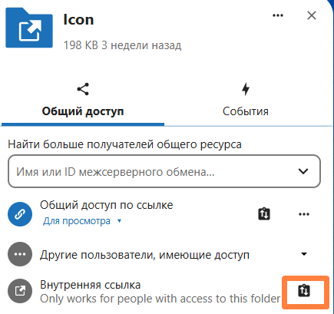This screenshot has width=334, height=314.
Task: Click the small triangle beside Для просмотра
Action: pos(119,221)
